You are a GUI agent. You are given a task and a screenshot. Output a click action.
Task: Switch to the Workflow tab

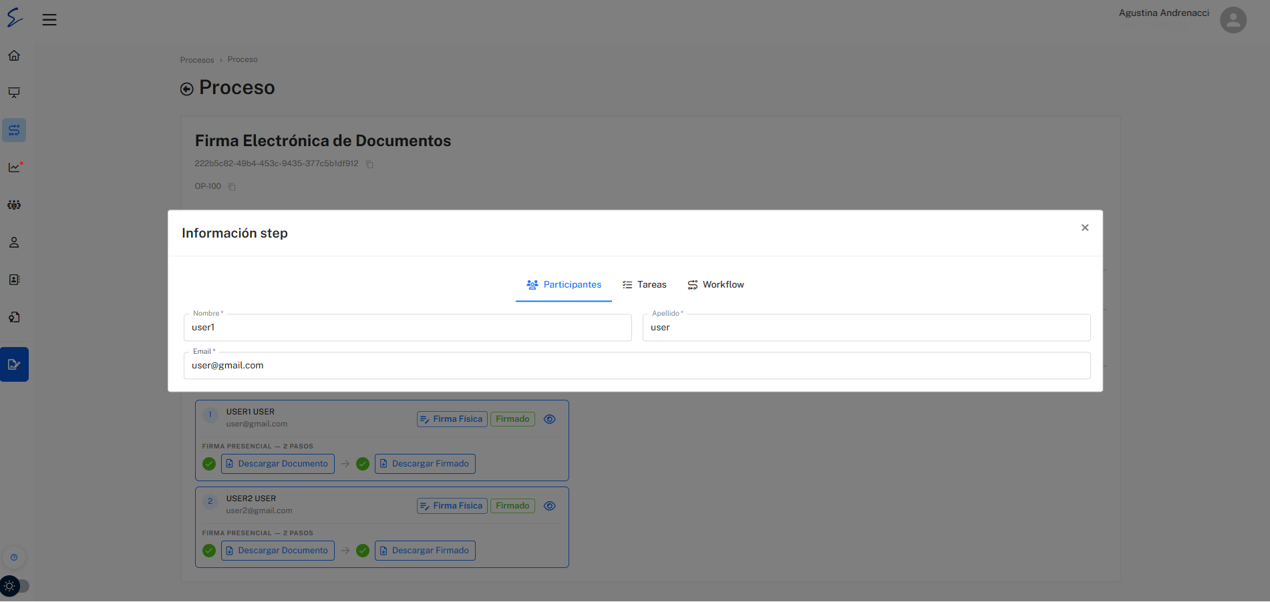tap(716, 285)
